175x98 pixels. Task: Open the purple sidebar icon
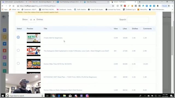pos(5,57)
